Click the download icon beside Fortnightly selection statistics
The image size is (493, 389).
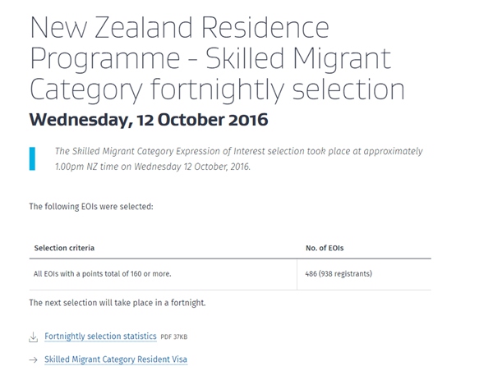[33, 336]
